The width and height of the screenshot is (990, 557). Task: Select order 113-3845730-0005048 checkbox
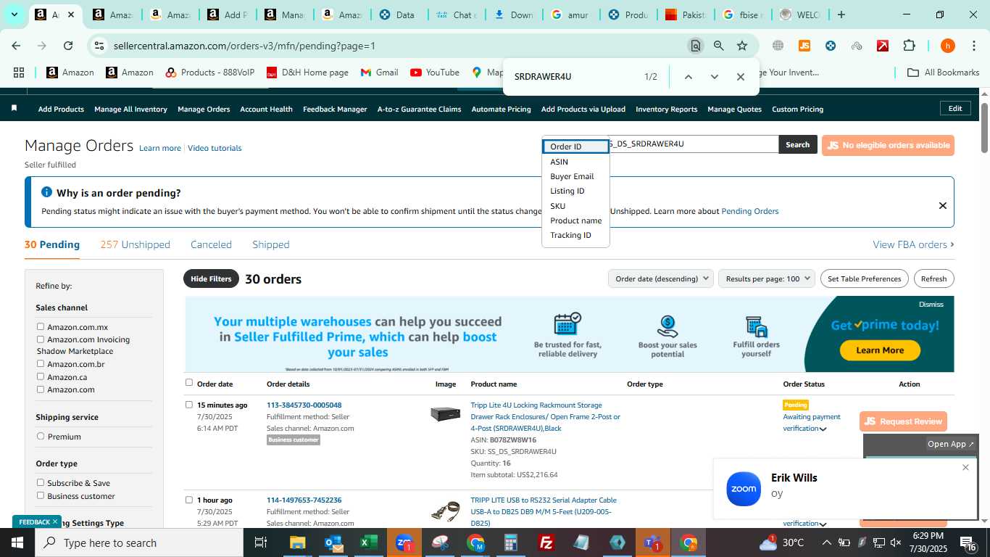point(189,405)
